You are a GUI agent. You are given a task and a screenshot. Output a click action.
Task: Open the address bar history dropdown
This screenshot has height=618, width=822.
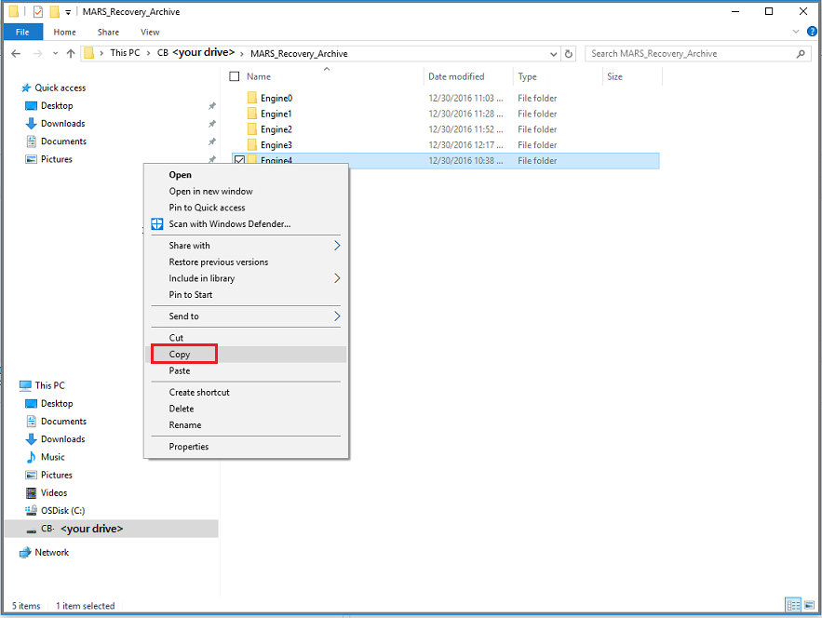[x=553, y=53]
